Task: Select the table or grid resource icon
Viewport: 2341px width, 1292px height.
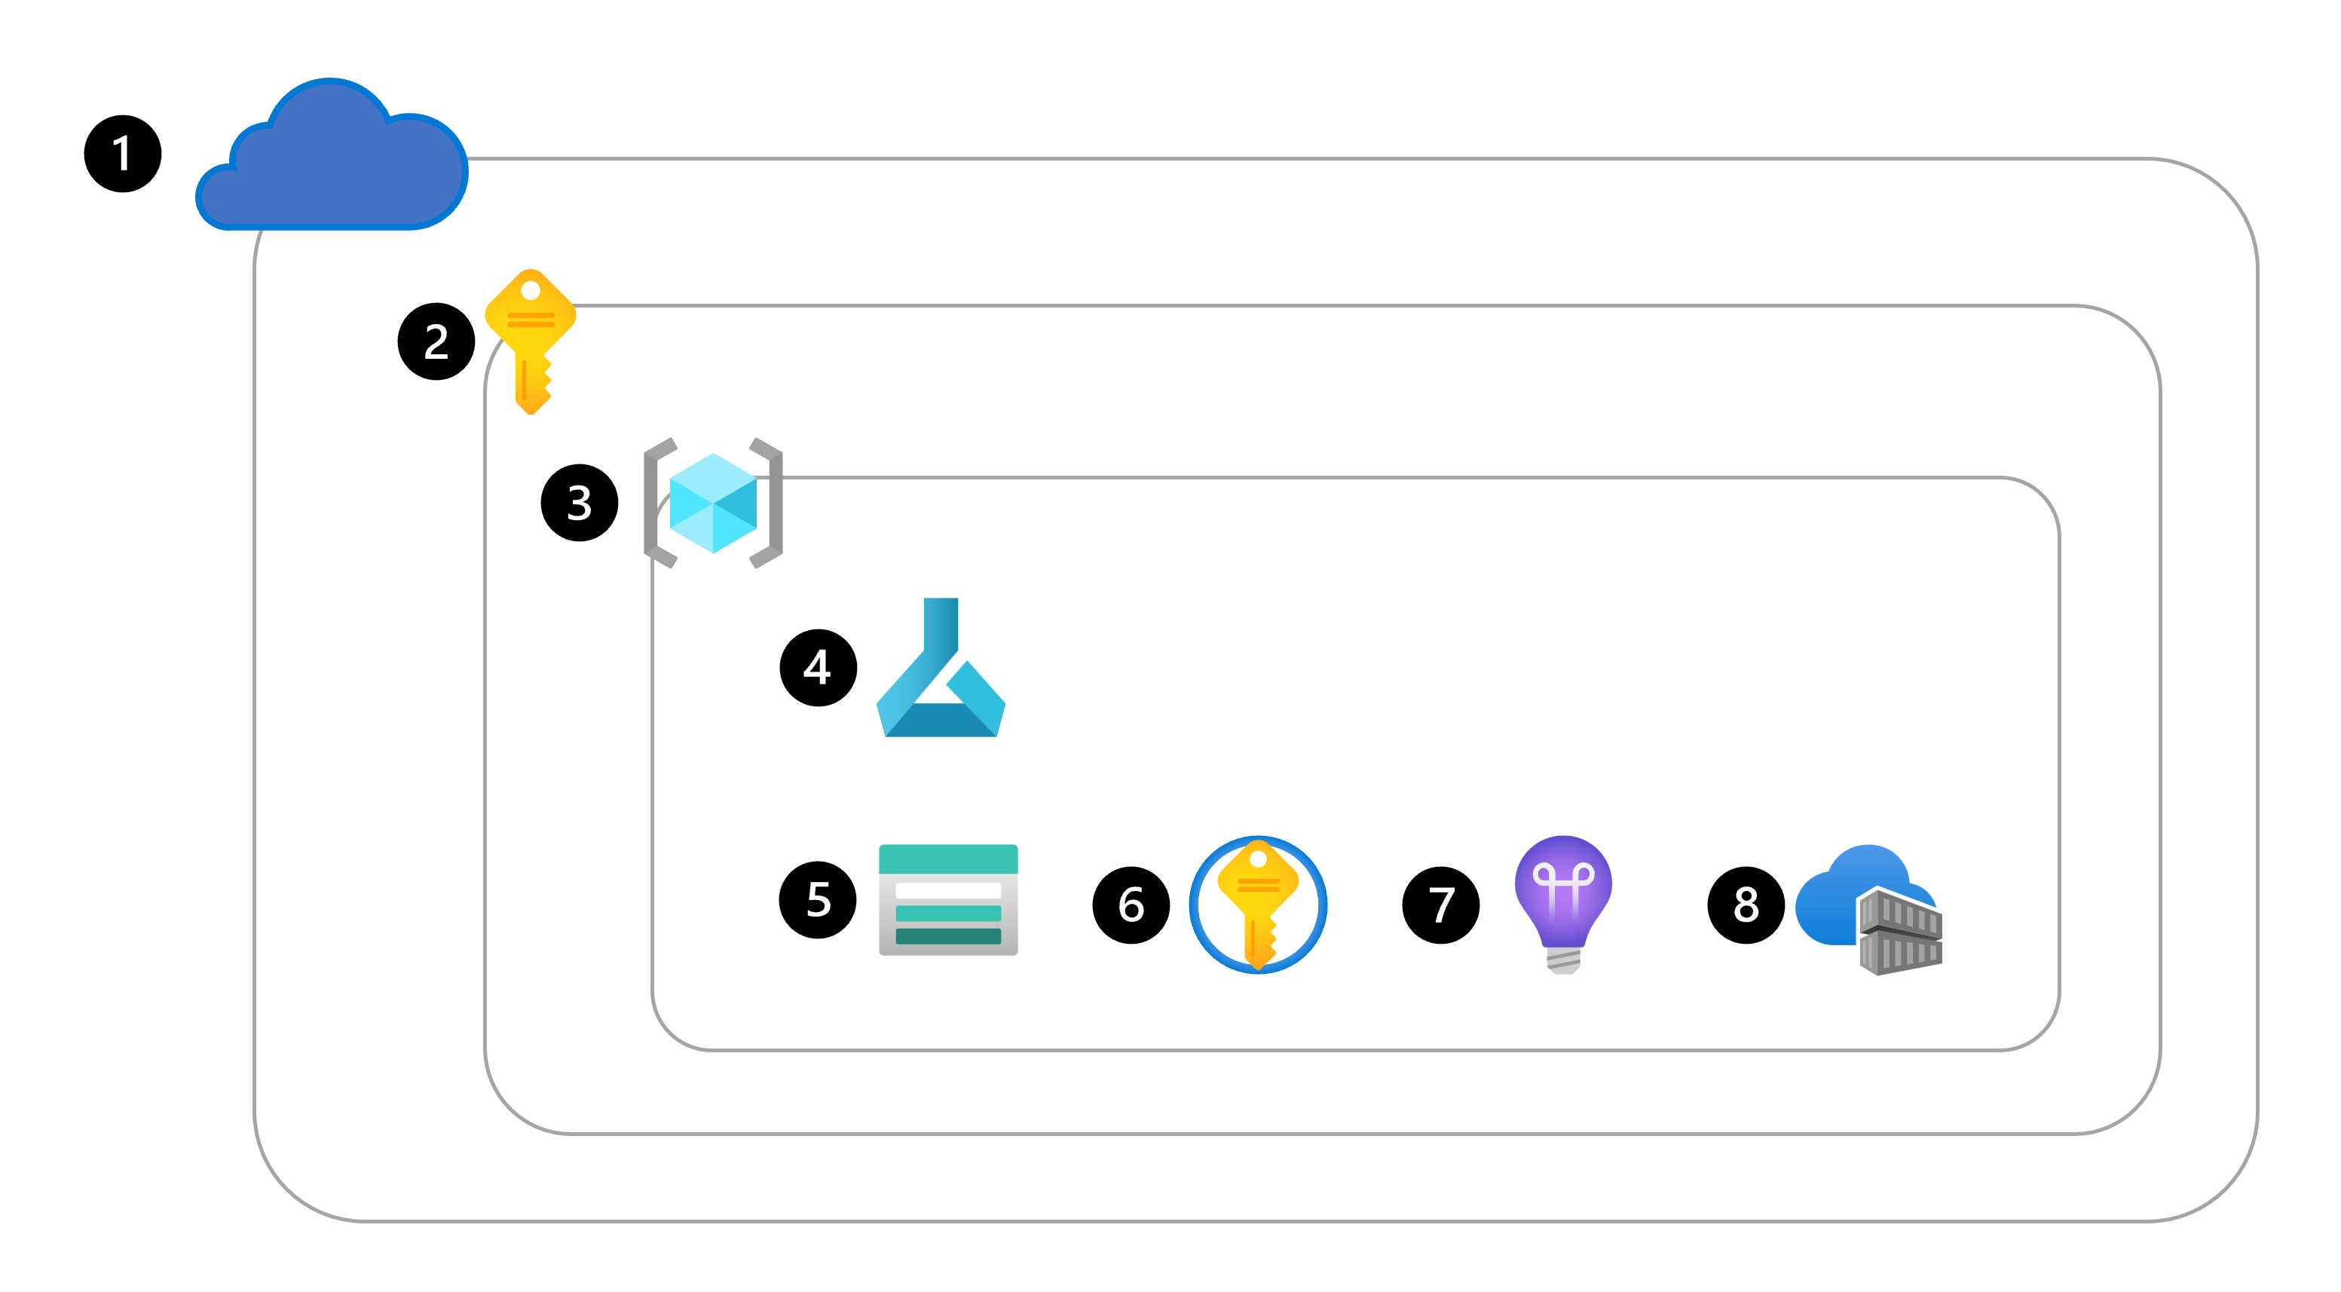Action: click(941, 918)
